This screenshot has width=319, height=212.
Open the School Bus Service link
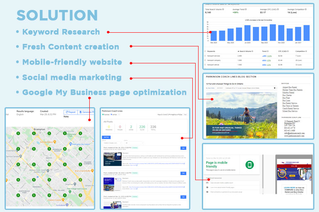point(290,111)
